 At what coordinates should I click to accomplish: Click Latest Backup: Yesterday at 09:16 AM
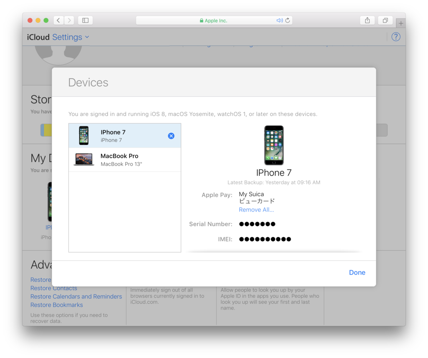(274, 182)
